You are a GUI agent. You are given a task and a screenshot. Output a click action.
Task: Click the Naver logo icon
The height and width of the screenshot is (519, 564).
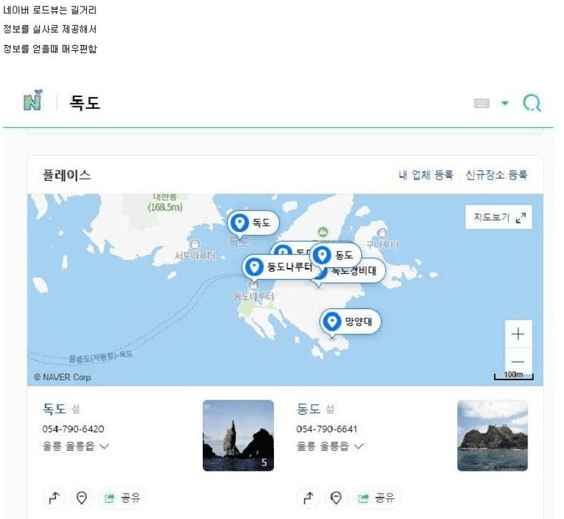(x=33, y=100)
